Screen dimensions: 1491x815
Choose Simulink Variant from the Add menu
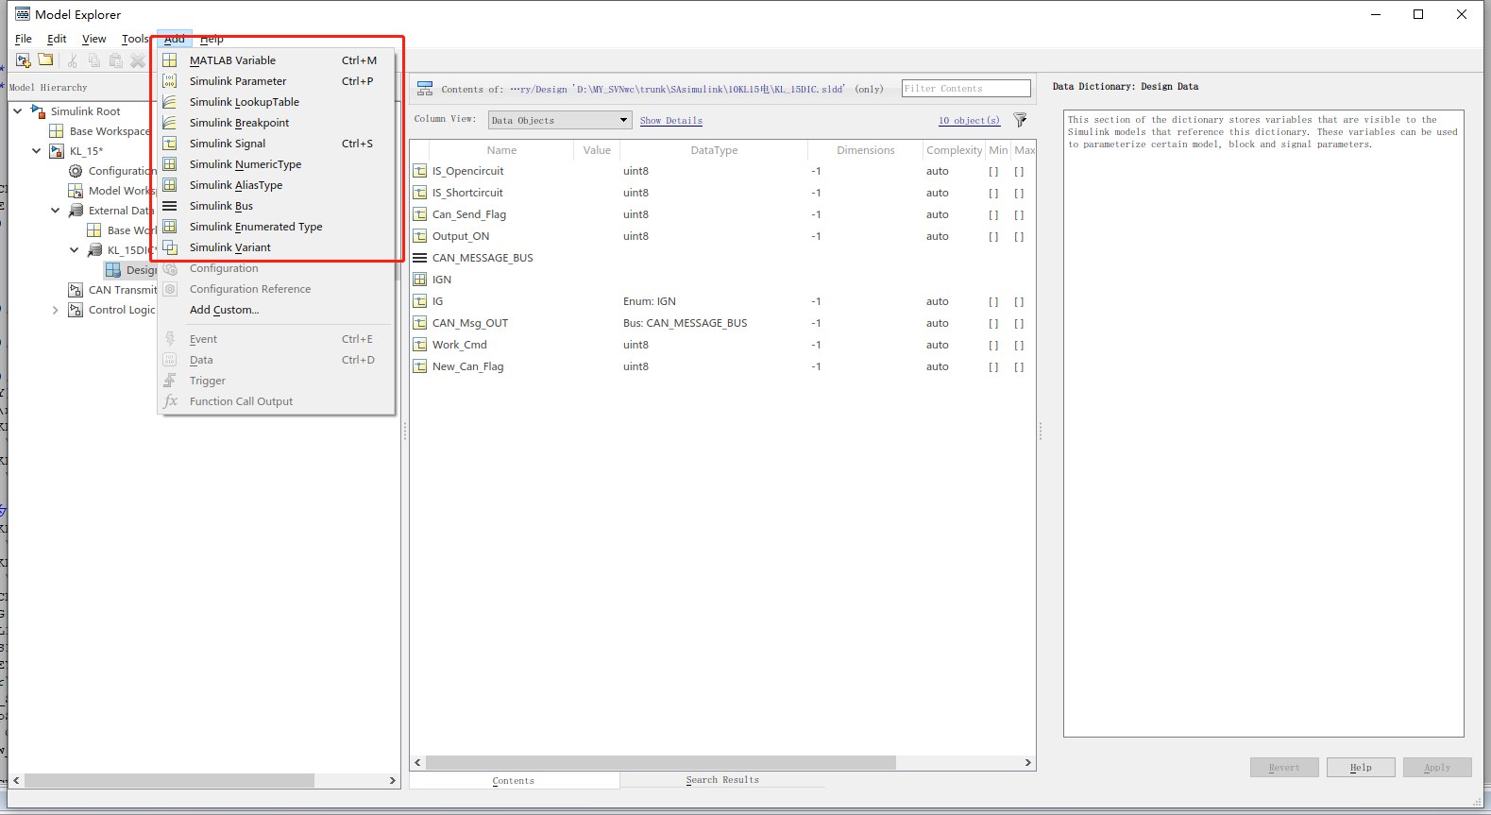click(276, 247)
